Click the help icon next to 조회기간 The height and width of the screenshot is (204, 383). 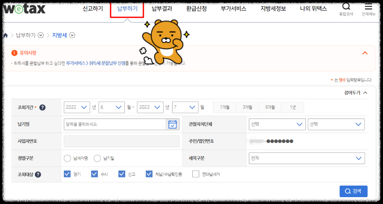pos(42,108)
